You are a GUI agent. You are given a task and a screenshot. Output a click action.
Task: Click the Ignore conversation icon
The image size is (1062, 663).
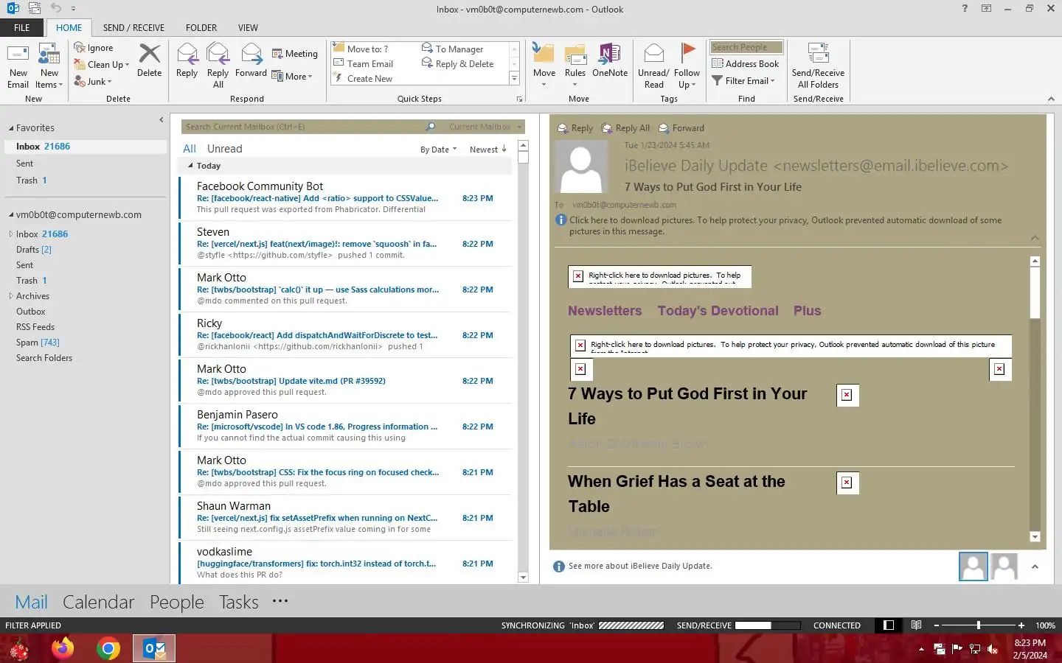pyautogui.click(x=80, y=47)
